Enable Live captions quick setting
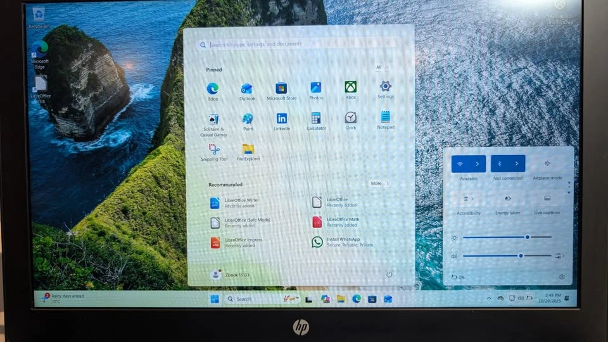 click(547, 198)
